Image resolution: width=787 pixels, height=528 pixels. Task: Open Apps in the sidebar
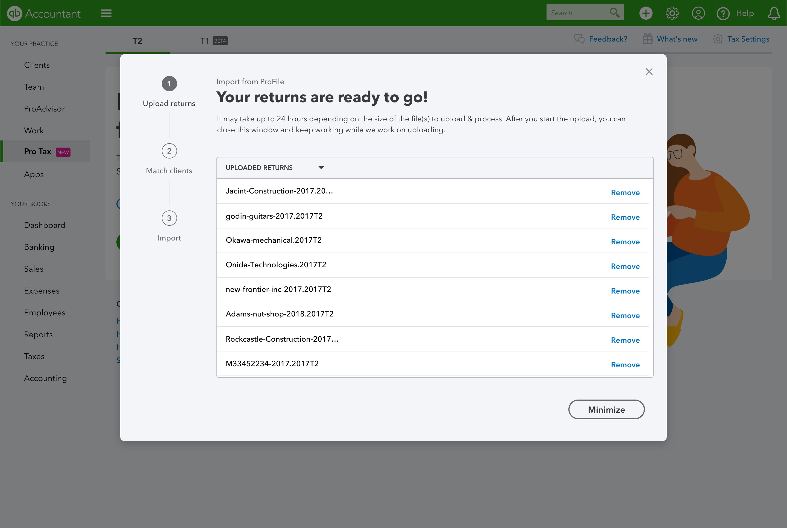(x=34, y=174)
